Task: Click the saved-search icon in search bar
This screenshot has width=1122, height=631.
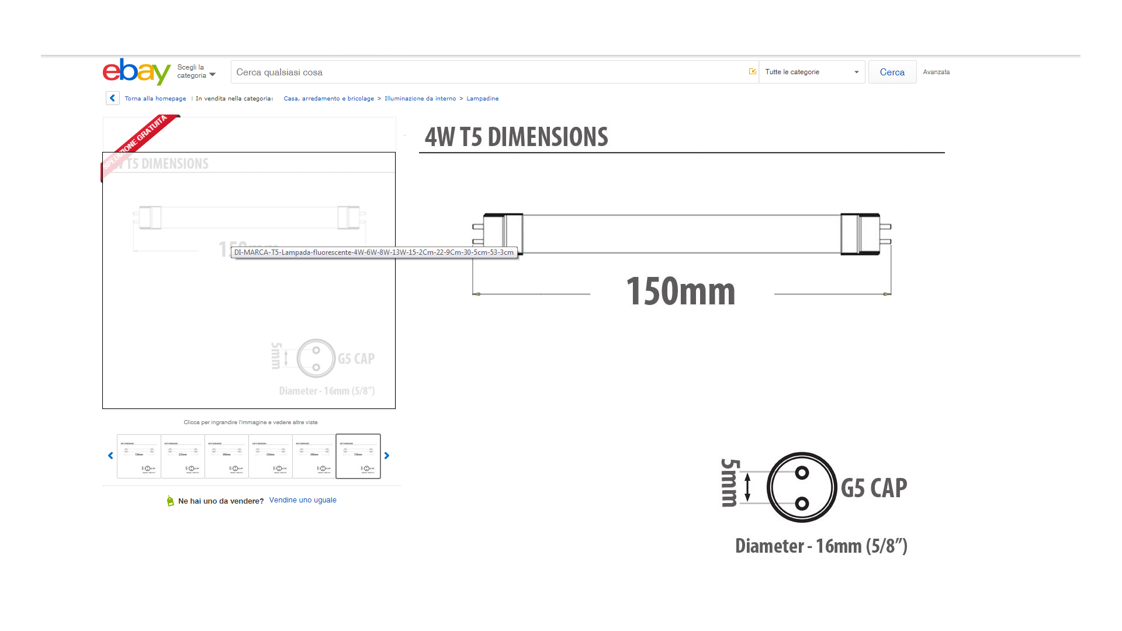Action: tap(752, 72)
